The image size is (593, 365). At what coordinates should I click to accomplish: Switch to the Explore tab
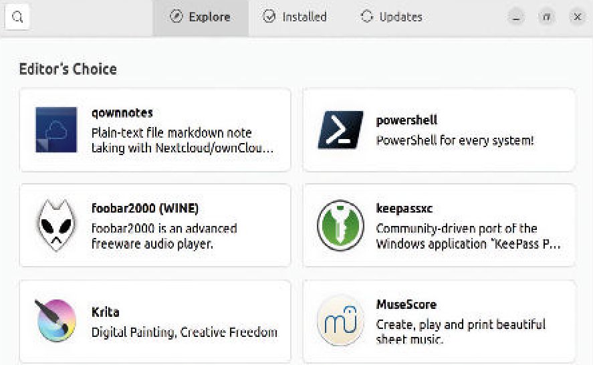201,17
